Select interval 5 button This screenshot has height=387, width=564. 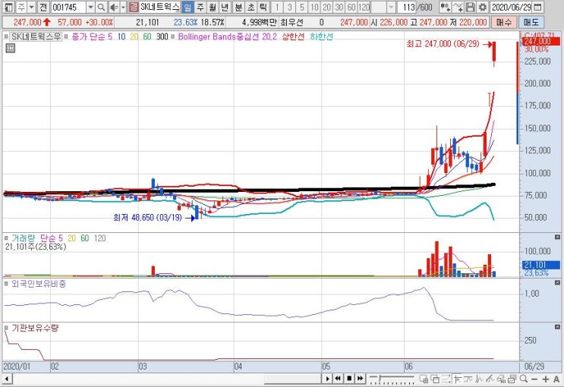(x=302, y=7)
